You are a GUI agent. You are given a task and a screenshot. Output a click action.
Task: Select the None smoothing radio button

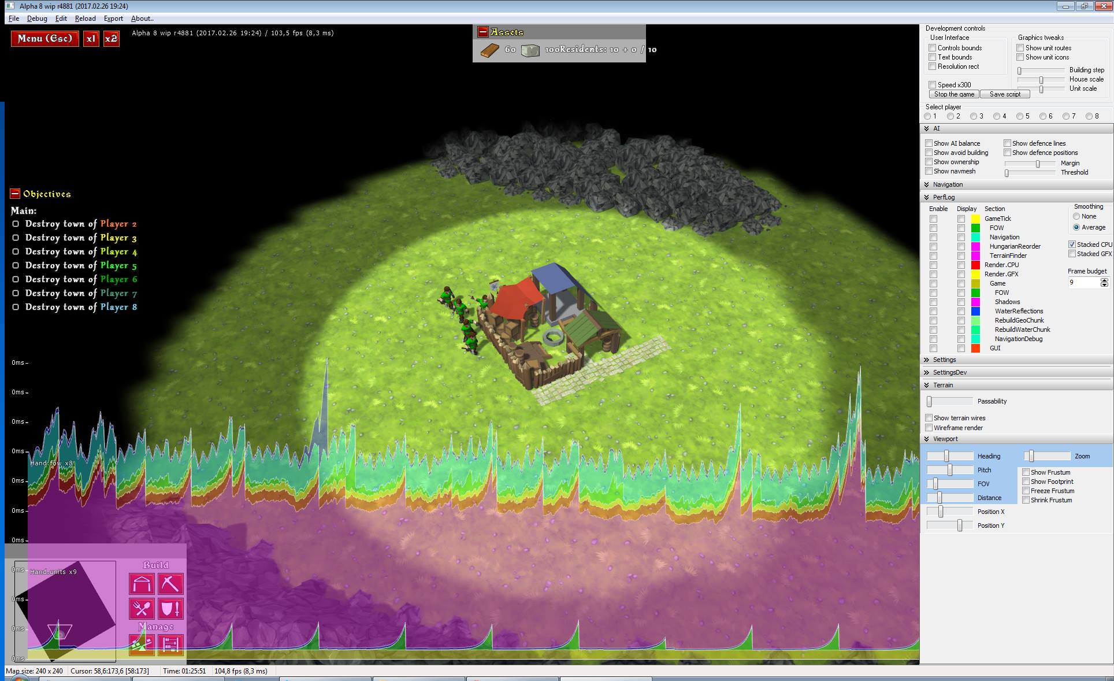(x=1076, y=216)
